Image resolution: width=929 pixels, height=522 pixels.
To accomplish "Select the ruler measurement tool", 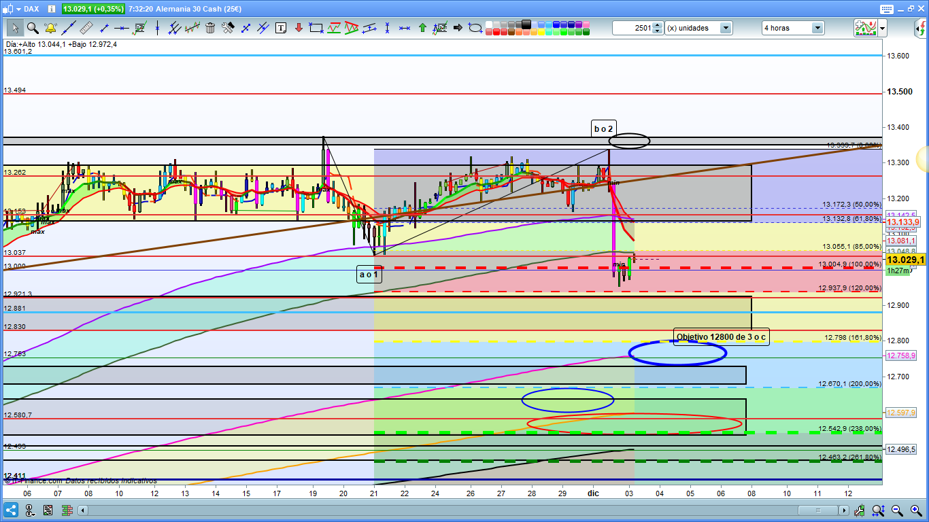I will 86,28.
